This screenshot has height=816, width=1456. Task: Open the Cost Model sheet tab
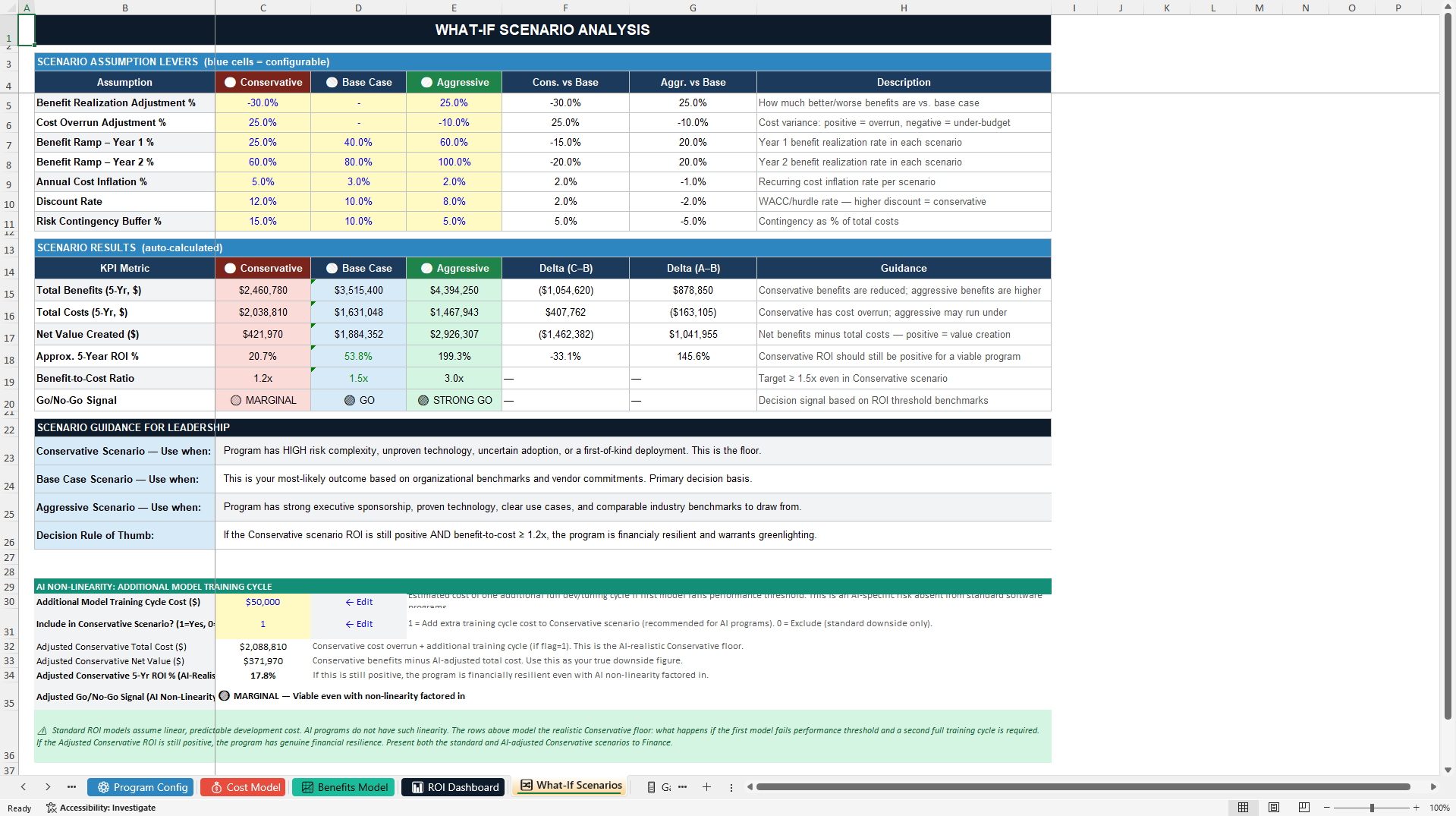click(244, 787)
